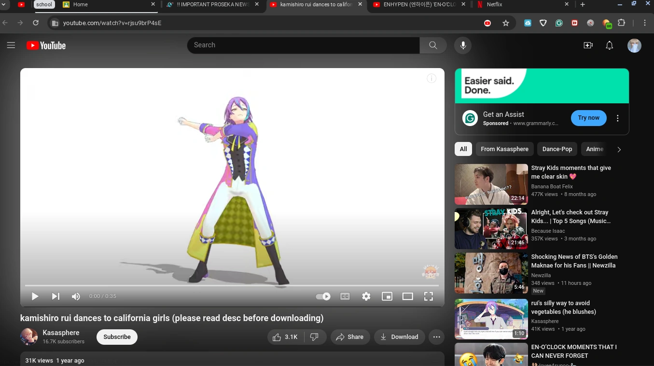
Task: Switch to the Netflix browser tab
Action: pos(516,5)
